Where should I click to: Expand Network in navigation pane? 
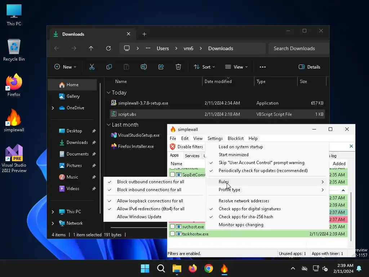[53, 223]
